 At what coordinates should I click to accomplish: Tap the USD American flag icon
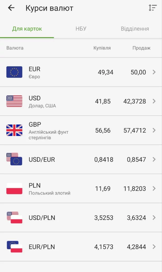pyautogui.click(x=14, y=101)
